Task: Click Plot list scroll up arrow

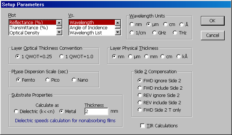Action: click(59, 23)
